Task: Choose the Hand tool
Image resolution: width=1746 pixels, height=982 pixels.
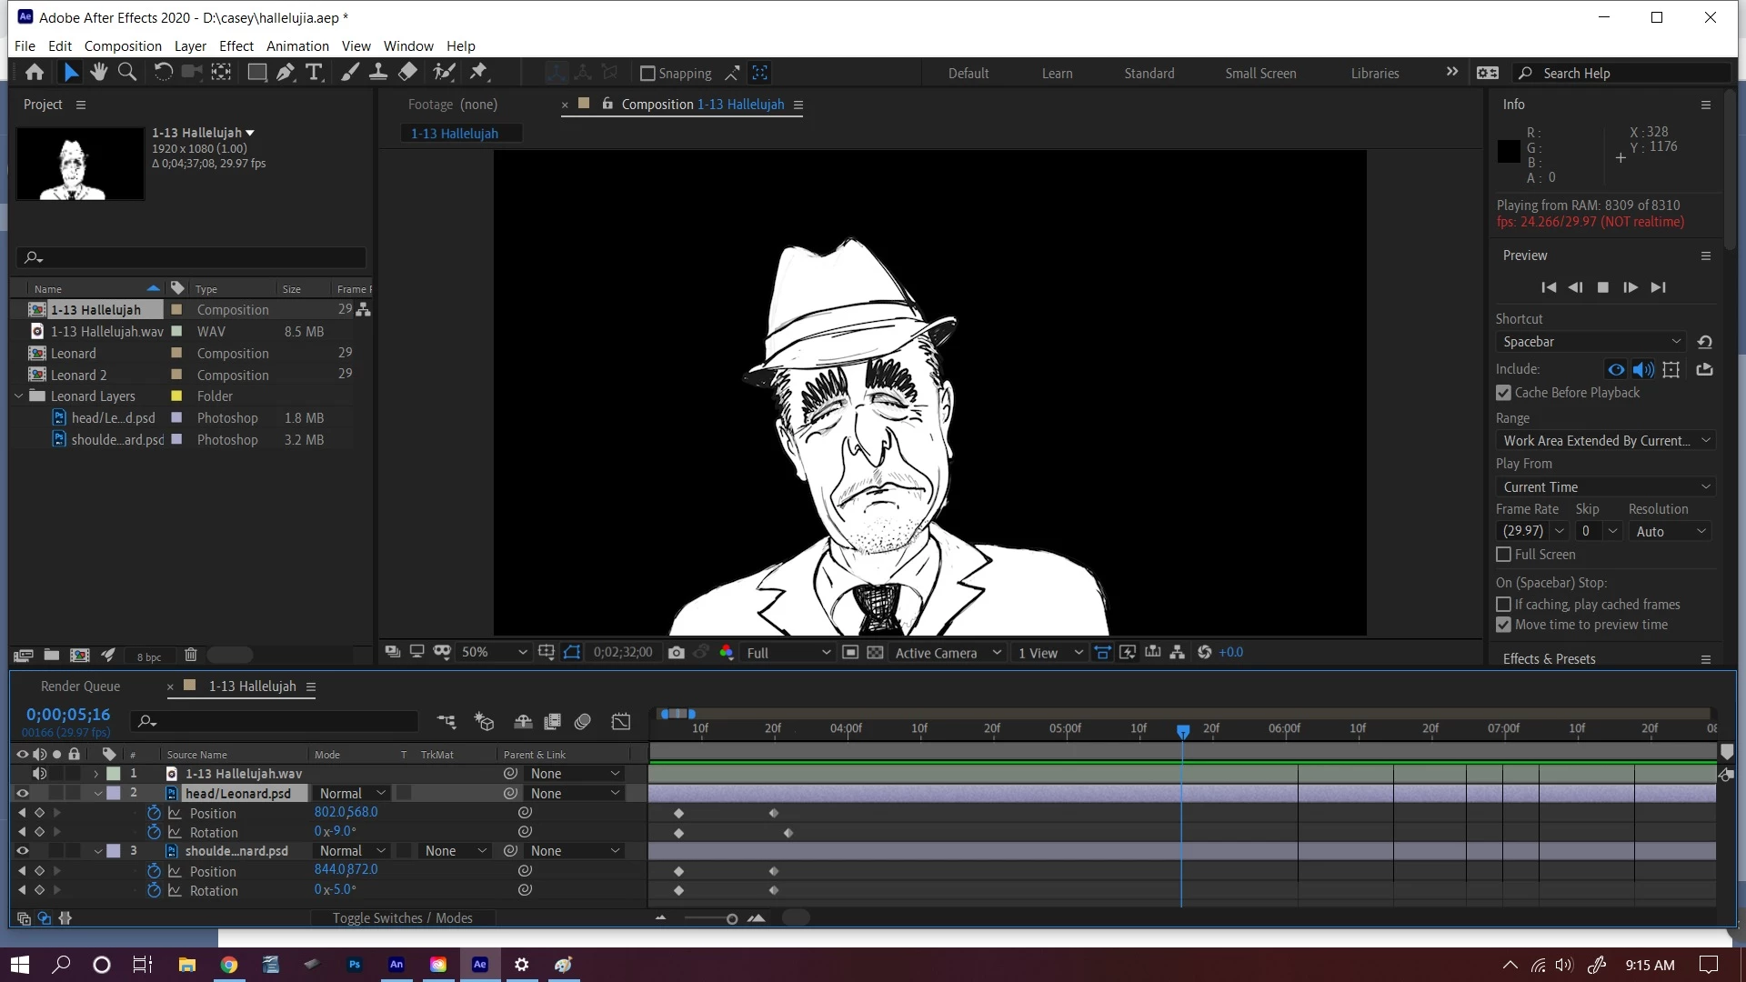Action: (99, 73)
